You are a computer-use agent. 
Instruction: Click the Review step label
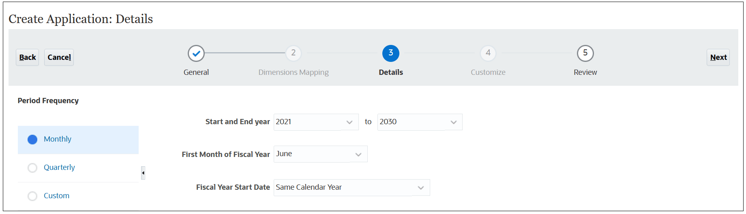[x=585, y=72]
